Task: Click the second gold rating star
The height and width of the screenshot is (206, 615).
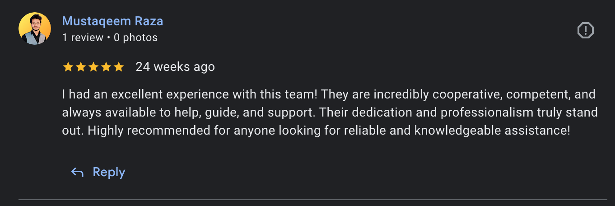Action: 80,67
